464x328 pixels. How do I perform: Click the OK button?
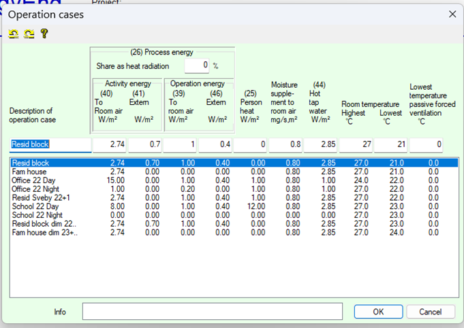pos(378,311)
